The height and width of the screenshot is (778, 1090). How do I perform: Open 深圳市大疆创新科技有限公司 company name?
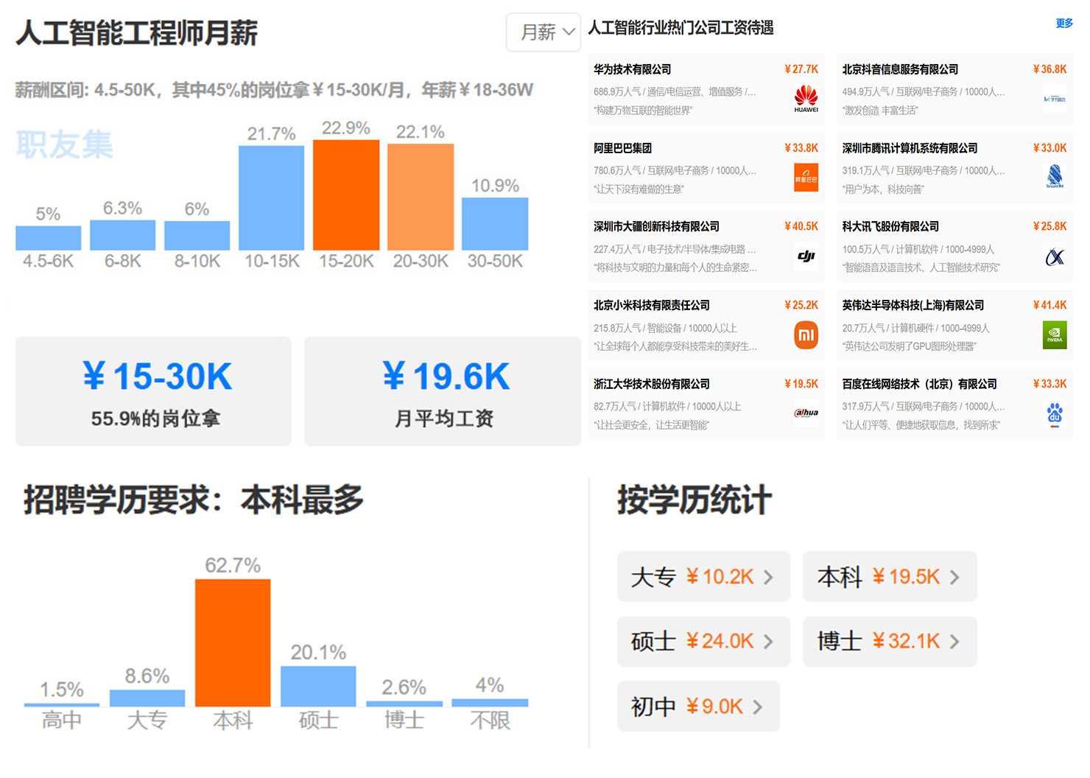point(656,226)
